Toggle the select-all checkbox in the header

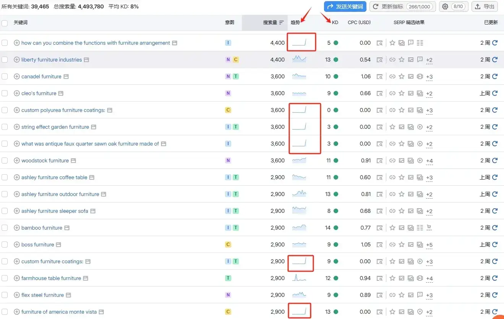[5, 23]
